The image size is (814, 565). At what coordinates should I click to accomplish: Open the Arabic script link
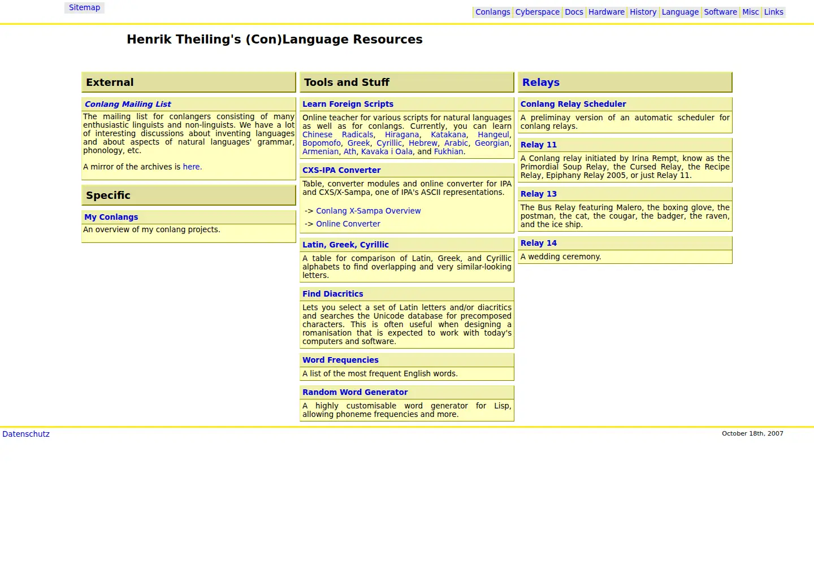[x=456, y=143]
